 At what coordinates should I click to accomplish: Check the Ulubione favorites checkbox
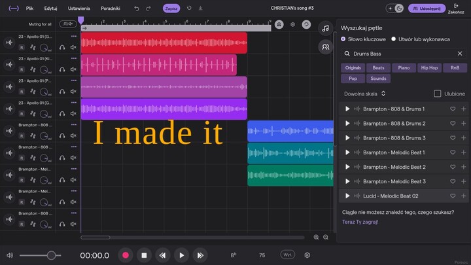[x=438, y=94]
